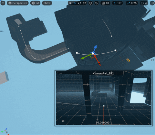
Task: Open the Lit view mode menu
Action: point(35,3)
